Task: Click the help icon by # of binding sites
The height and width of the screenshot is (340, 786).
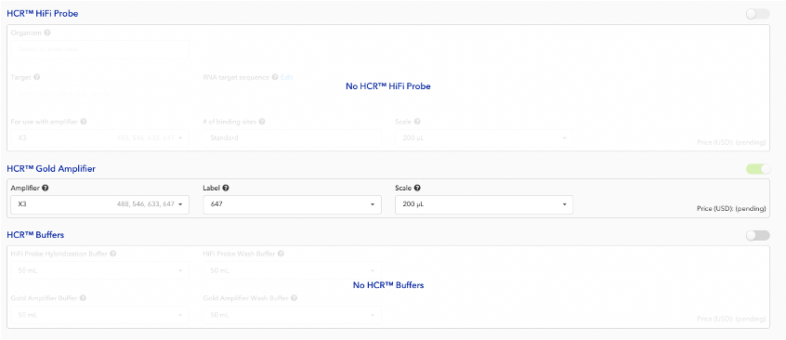Action: [x=262, y=122]
